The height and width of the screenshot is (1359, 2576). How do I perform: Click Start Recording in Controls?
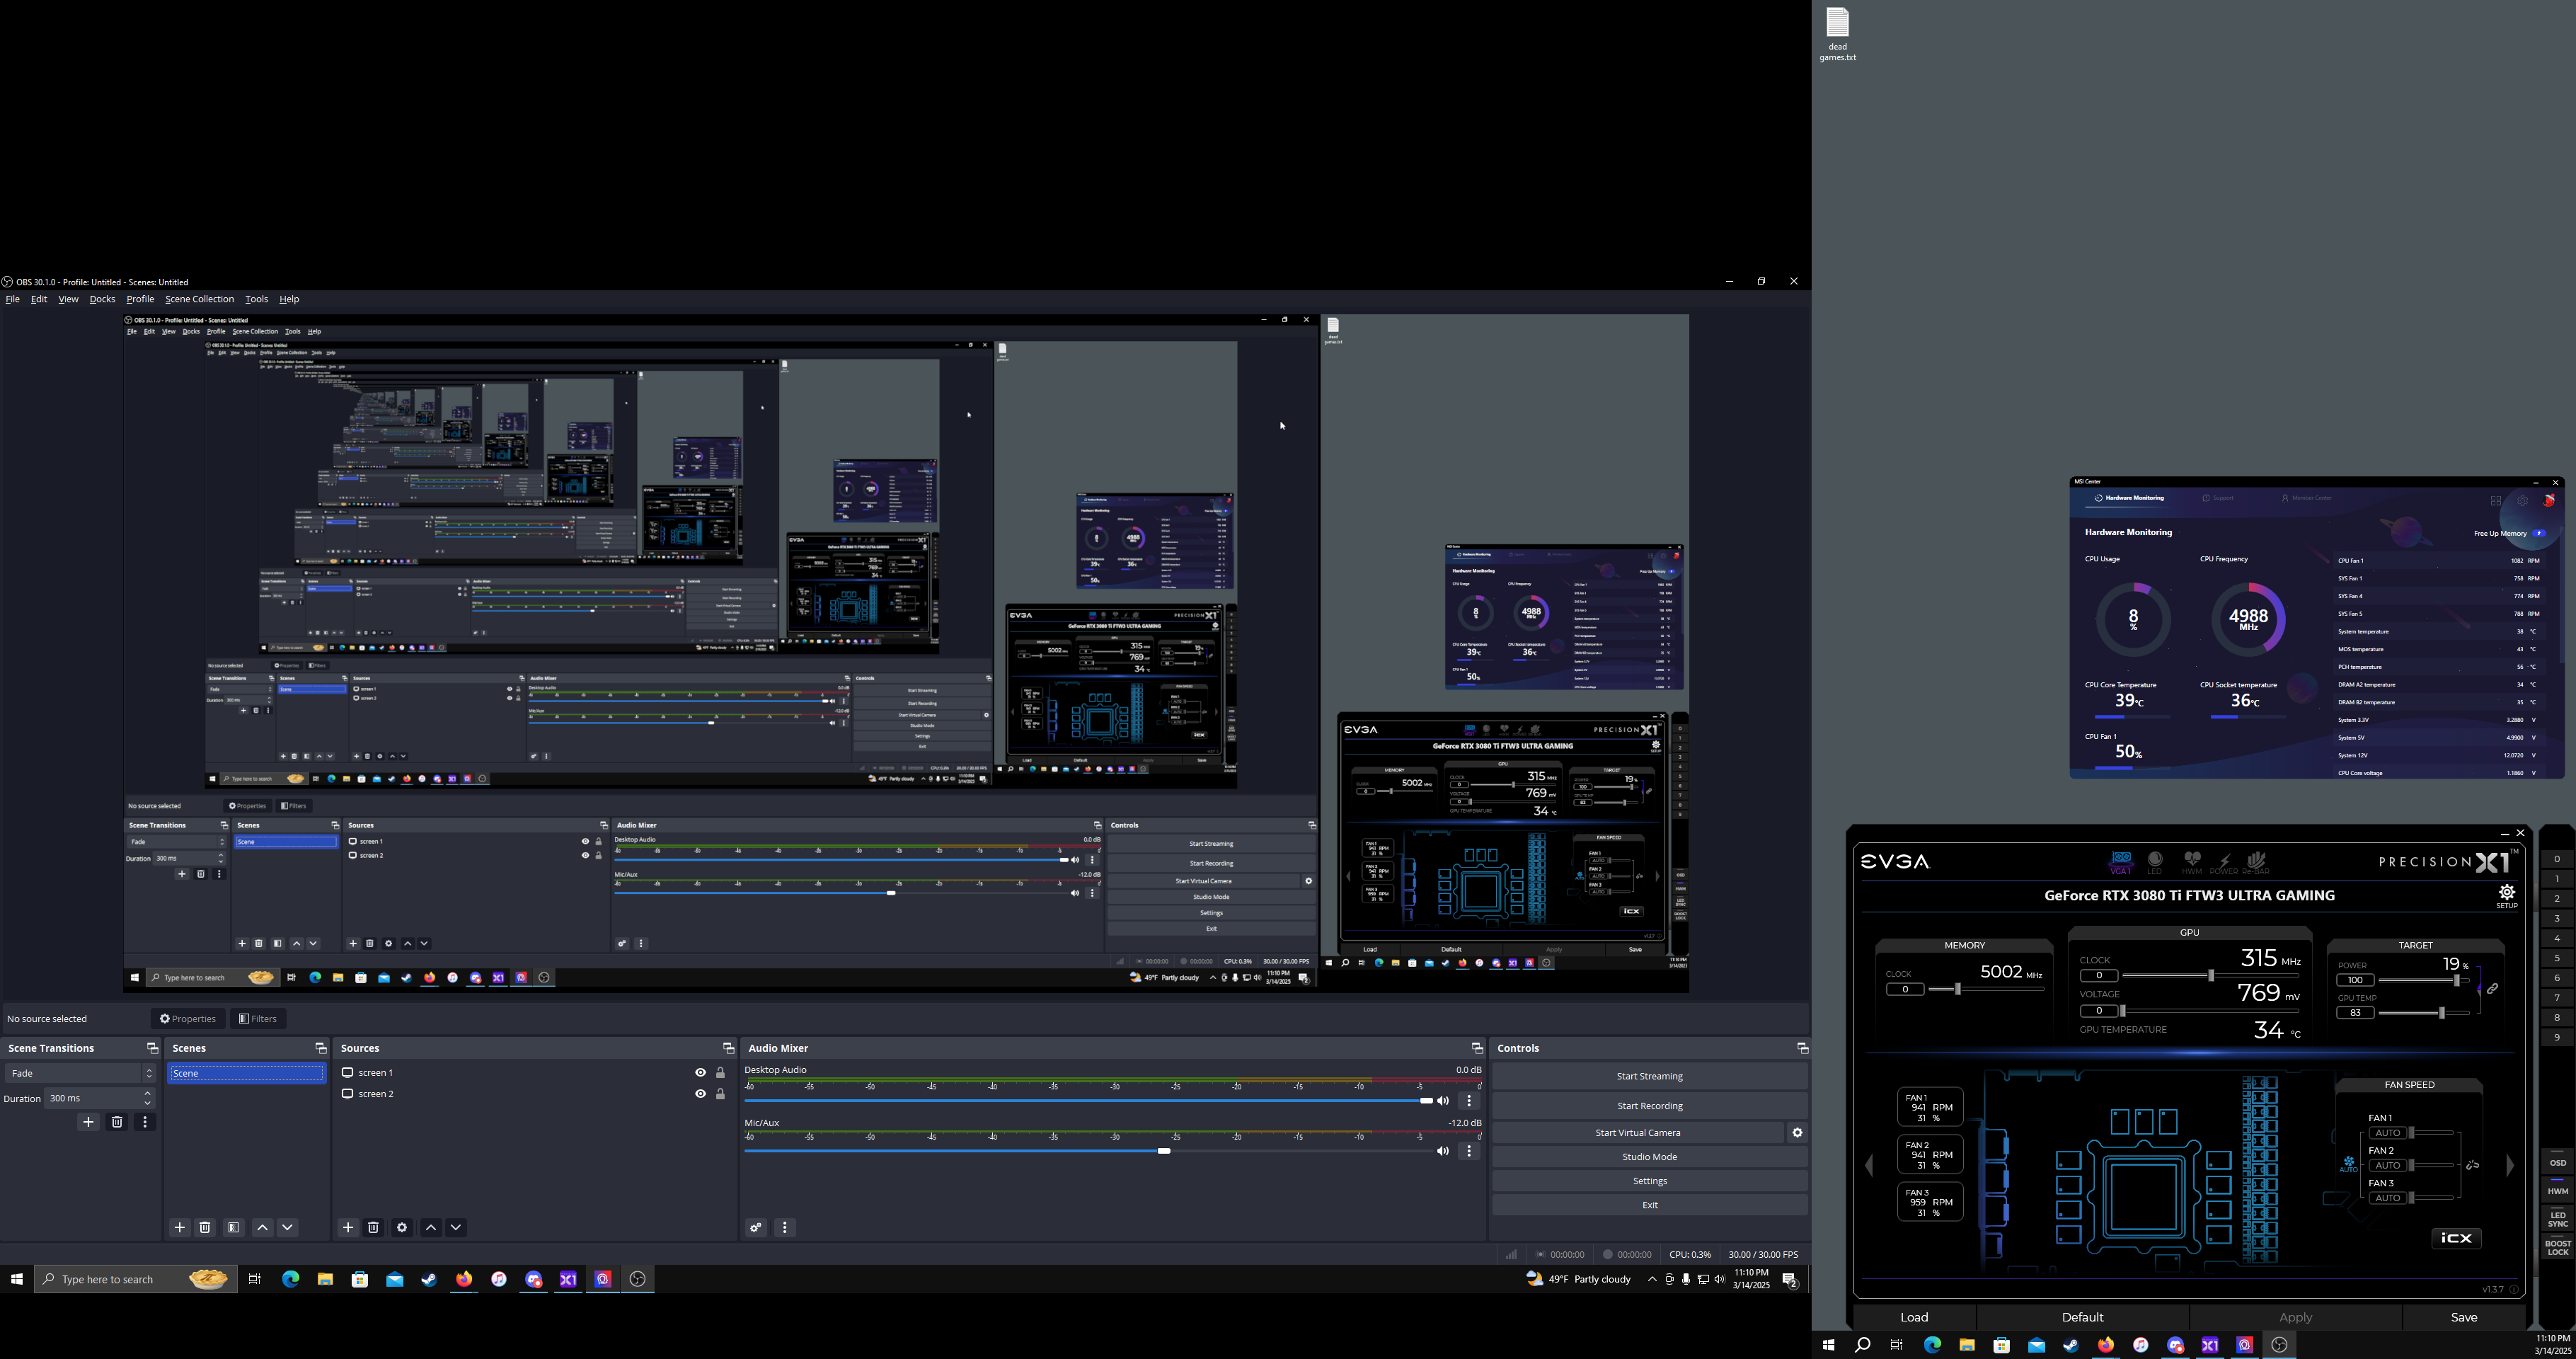pyautogui.click(x=1649, y=1106)
